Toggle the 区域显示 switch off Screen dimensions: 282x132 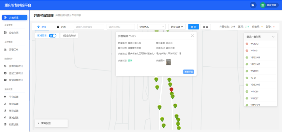coord(52,36)
